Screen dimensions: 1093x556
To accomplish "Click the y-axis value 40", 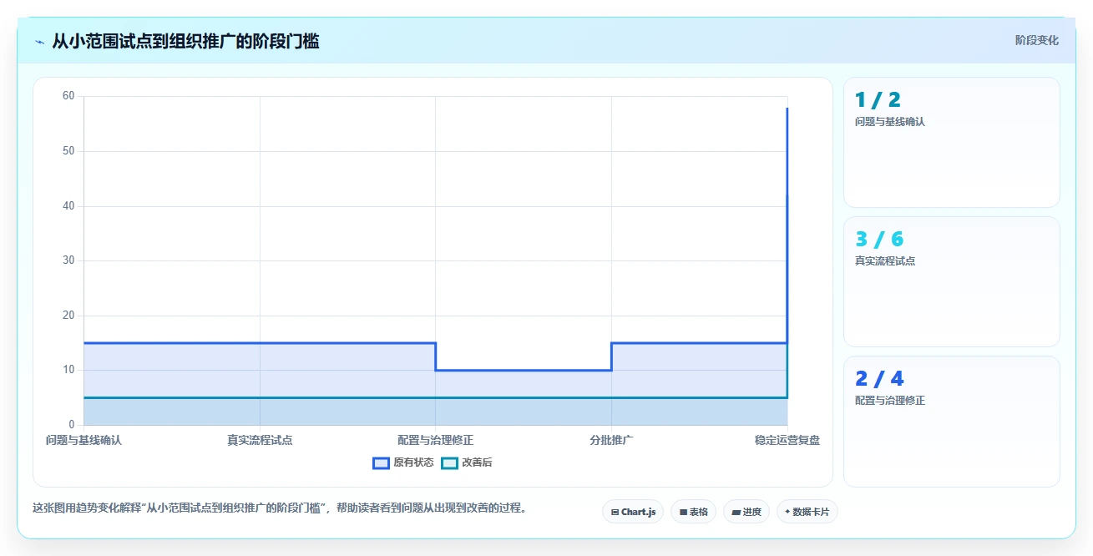I will (68, 206).
